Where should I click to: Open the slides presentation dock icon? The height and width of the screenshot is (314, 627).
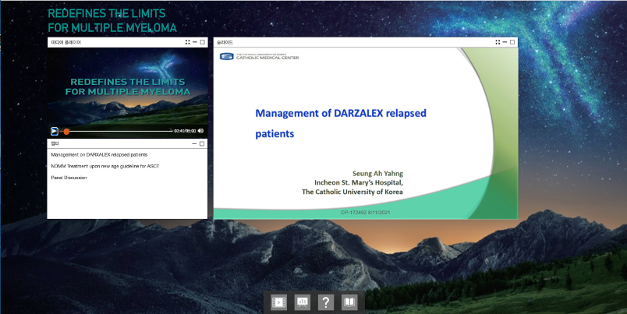303,302
